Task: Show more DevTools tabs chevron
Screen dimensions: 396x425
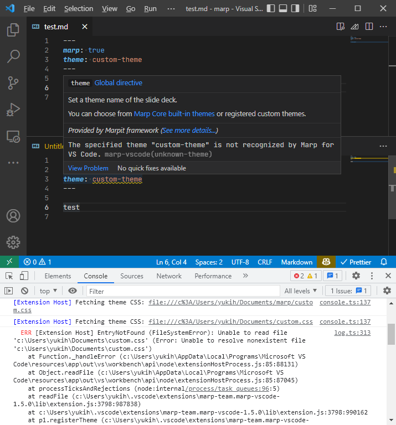Action: [245, 276]
